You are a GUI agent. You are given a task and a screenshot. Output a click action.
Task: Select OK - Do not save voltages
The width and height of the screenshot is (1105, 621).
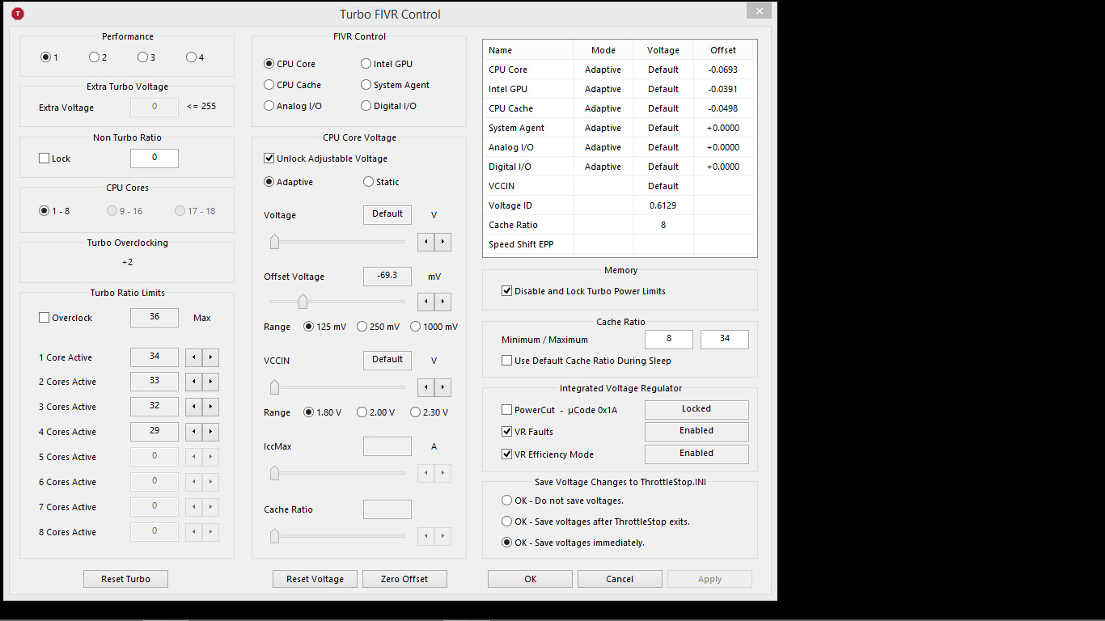pyautogui.click(x=562, y=501)
